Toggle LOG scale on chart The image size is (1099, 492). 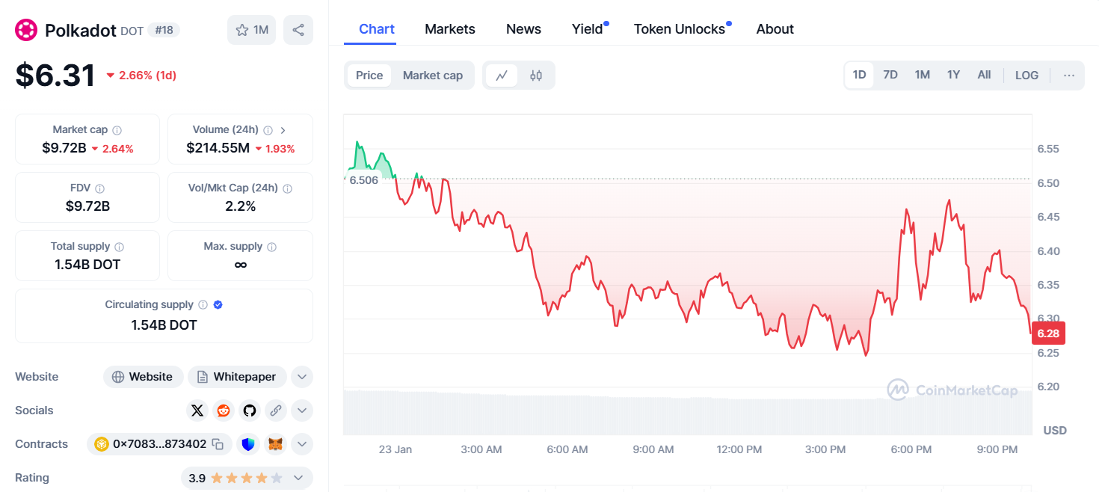click(1026, 76)
